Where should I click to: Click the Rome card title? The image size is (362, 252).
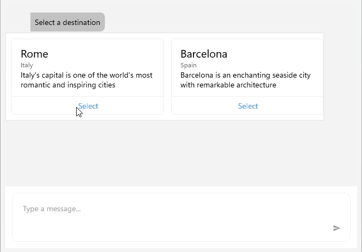pyautogui.click(x=34, y=54)
